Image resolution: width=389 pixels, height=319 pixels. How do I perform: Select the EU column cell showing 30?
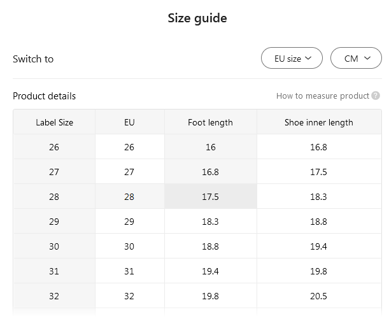[129, 246]
